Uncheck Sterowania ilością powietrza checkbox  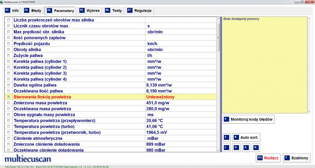click(9, 97)
